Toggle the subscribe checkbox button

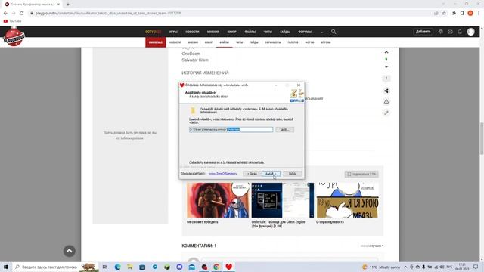pos(361,175)
